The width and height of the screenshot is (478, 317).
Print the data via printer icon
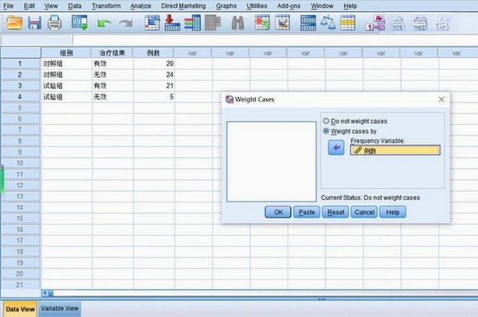pyautogui.click(x=54, y=23)
